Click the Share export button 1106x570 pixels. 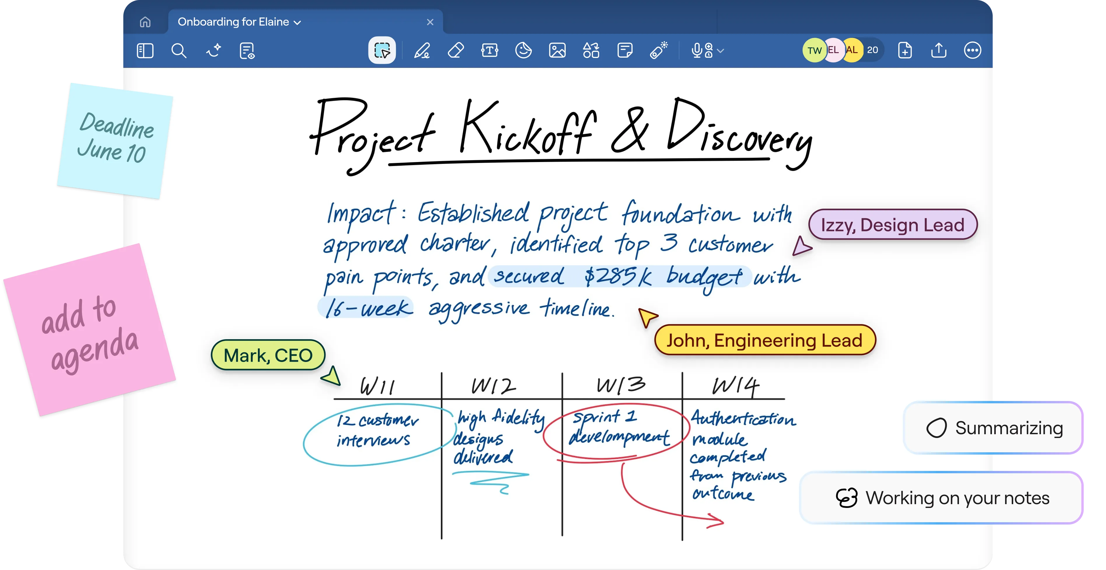[939, 51]
